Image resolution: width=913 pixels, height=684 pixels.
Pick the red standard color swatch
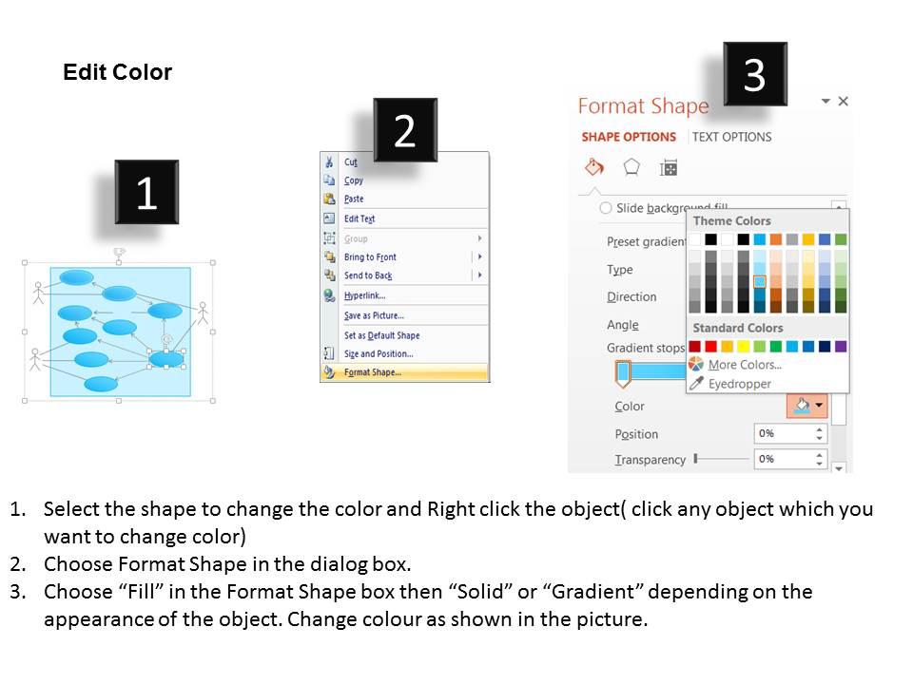point(711,347)
